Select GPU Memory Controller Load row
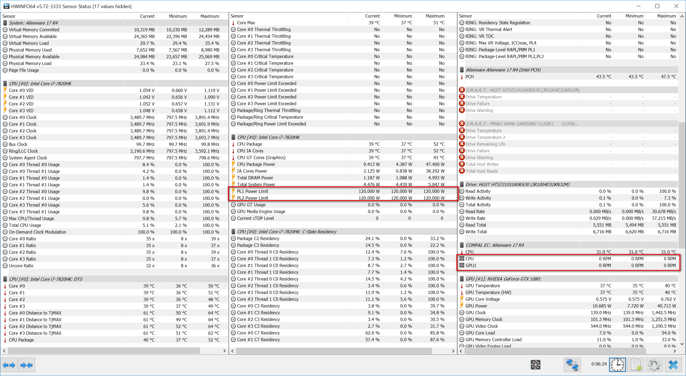 click(569, 340)
